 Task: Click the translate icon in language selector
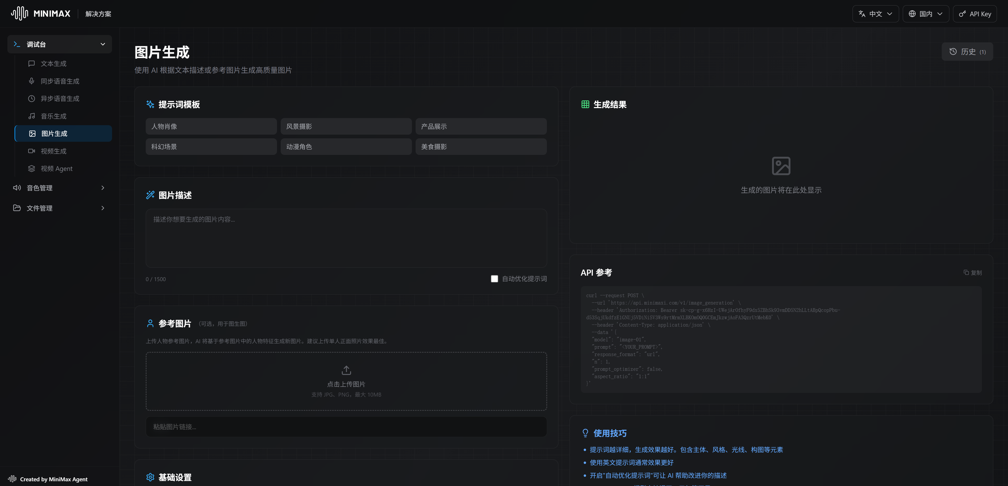tap(862, 14)
